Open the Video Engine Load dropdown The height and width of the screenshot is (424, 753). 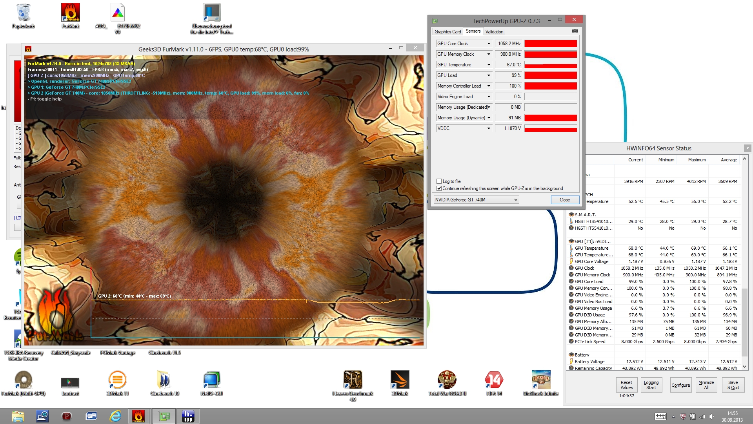[x=489, y=97]
